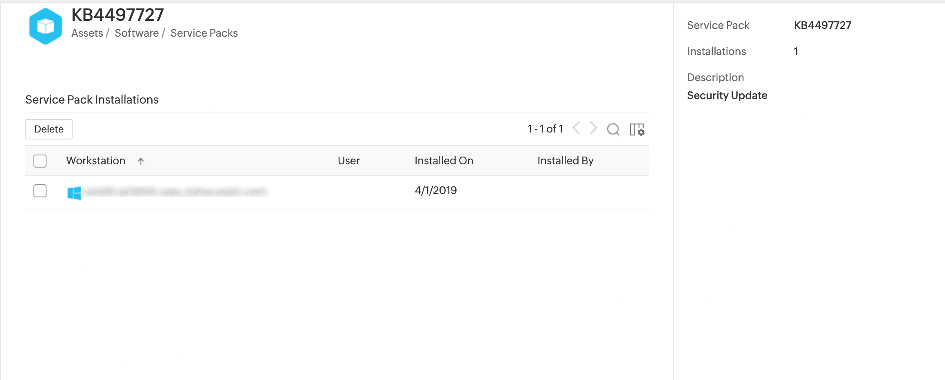Click the sort arrow beside Workstation
Screen dimensions: 945x380
click(141, 161)
